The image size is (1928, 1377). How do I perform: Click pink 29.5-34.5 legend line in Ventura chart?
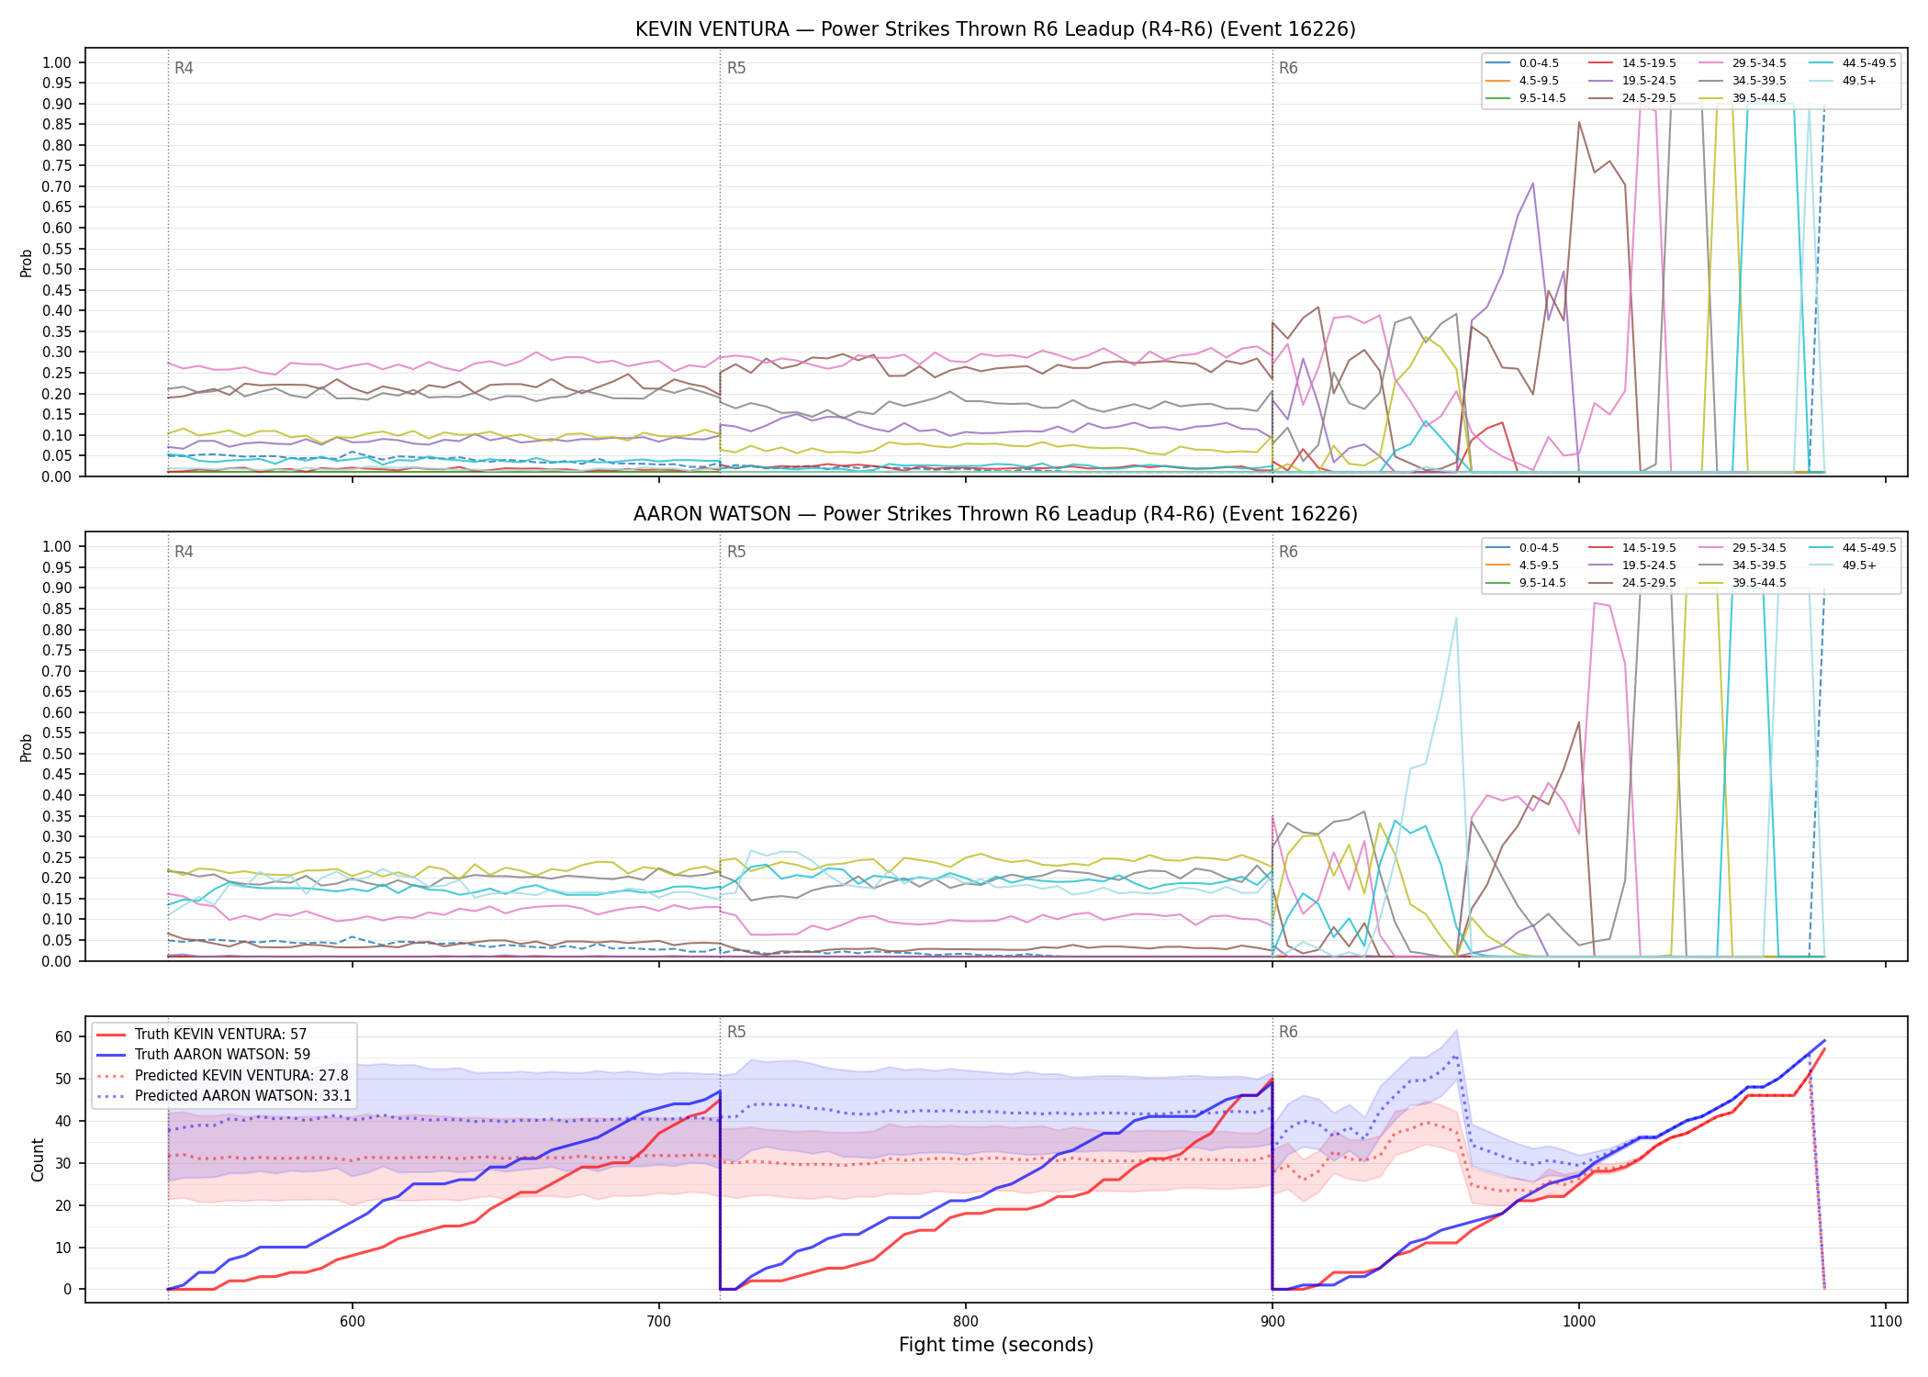point(1711,63)
